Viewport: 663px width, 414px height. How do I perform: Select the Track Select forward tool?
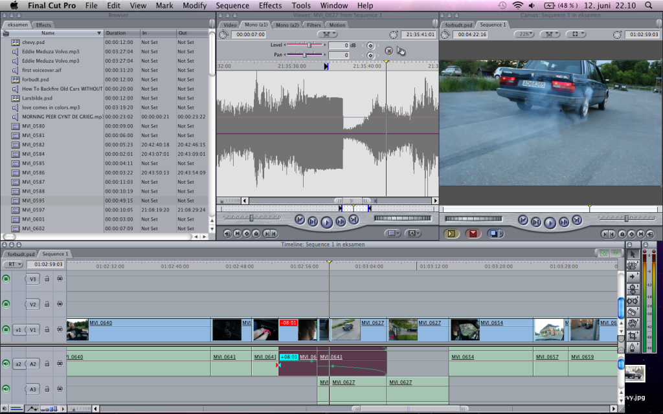point(633,277)
